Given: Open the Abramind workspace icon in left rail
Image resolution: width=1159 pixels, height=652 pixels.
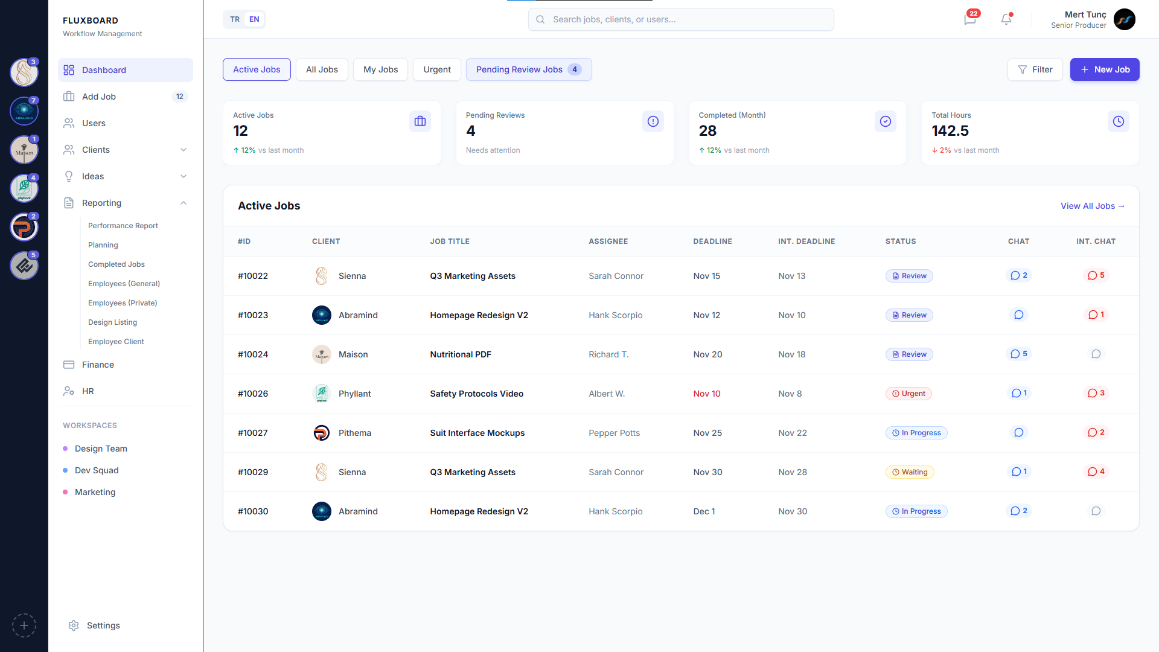Looking at the screenshot, I should point(24,111).
